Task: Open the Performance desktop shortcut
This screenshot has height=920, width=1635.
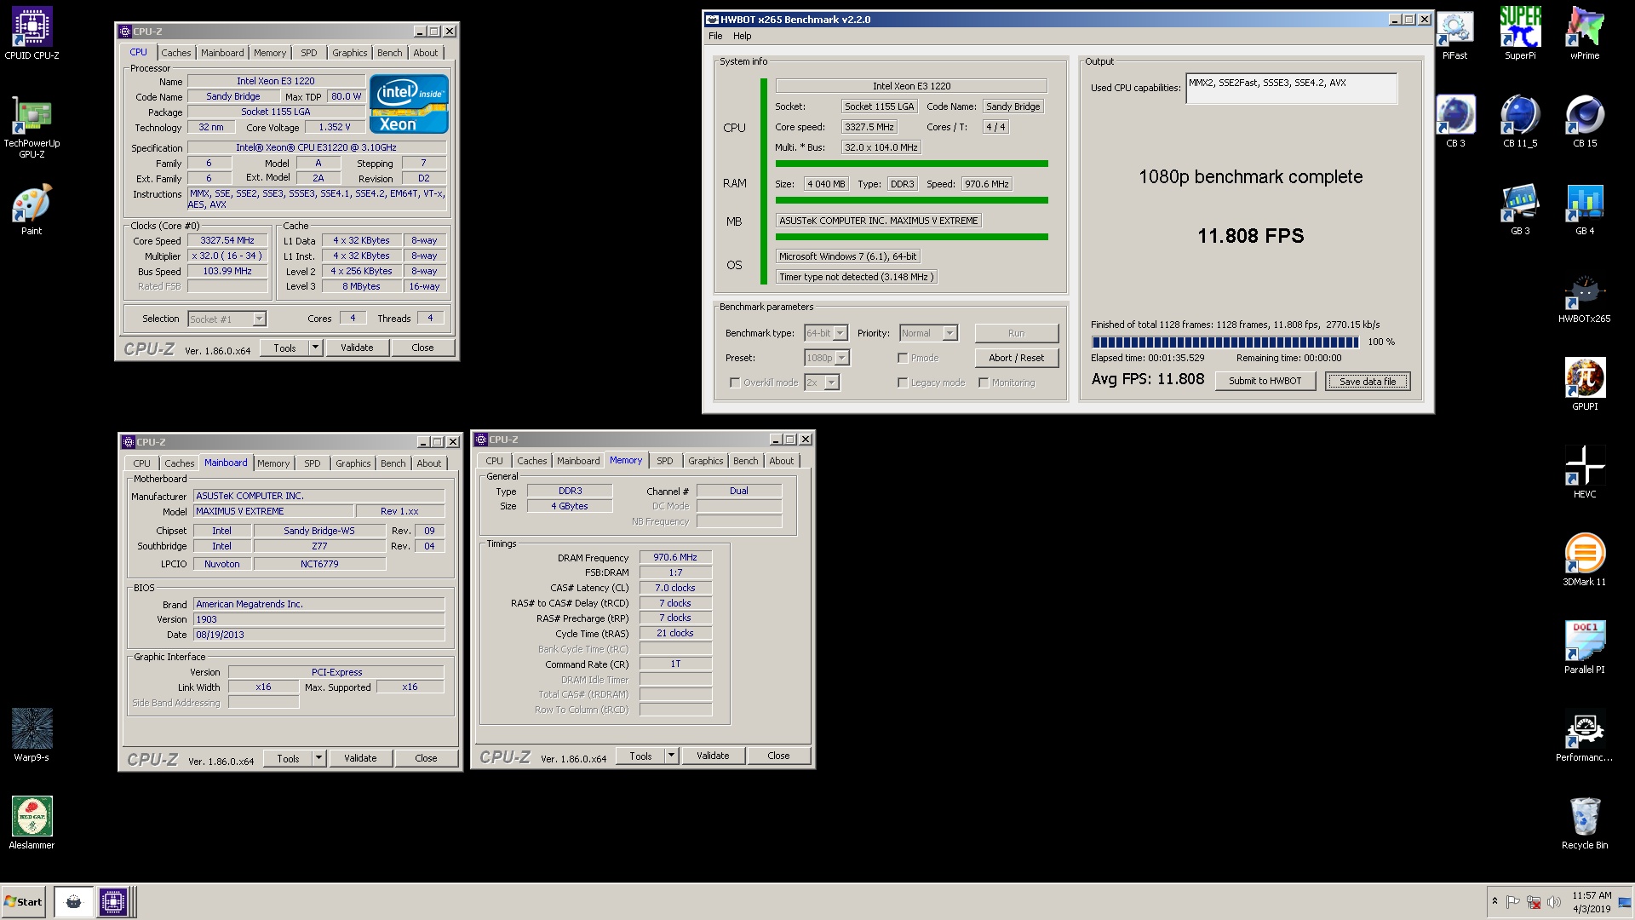Action: pos(1585,736)
